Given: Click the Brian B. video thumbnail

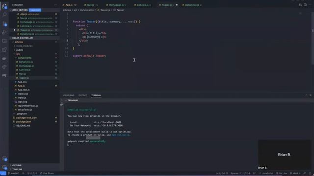Looking at the screenshot, I should [284, 154].
